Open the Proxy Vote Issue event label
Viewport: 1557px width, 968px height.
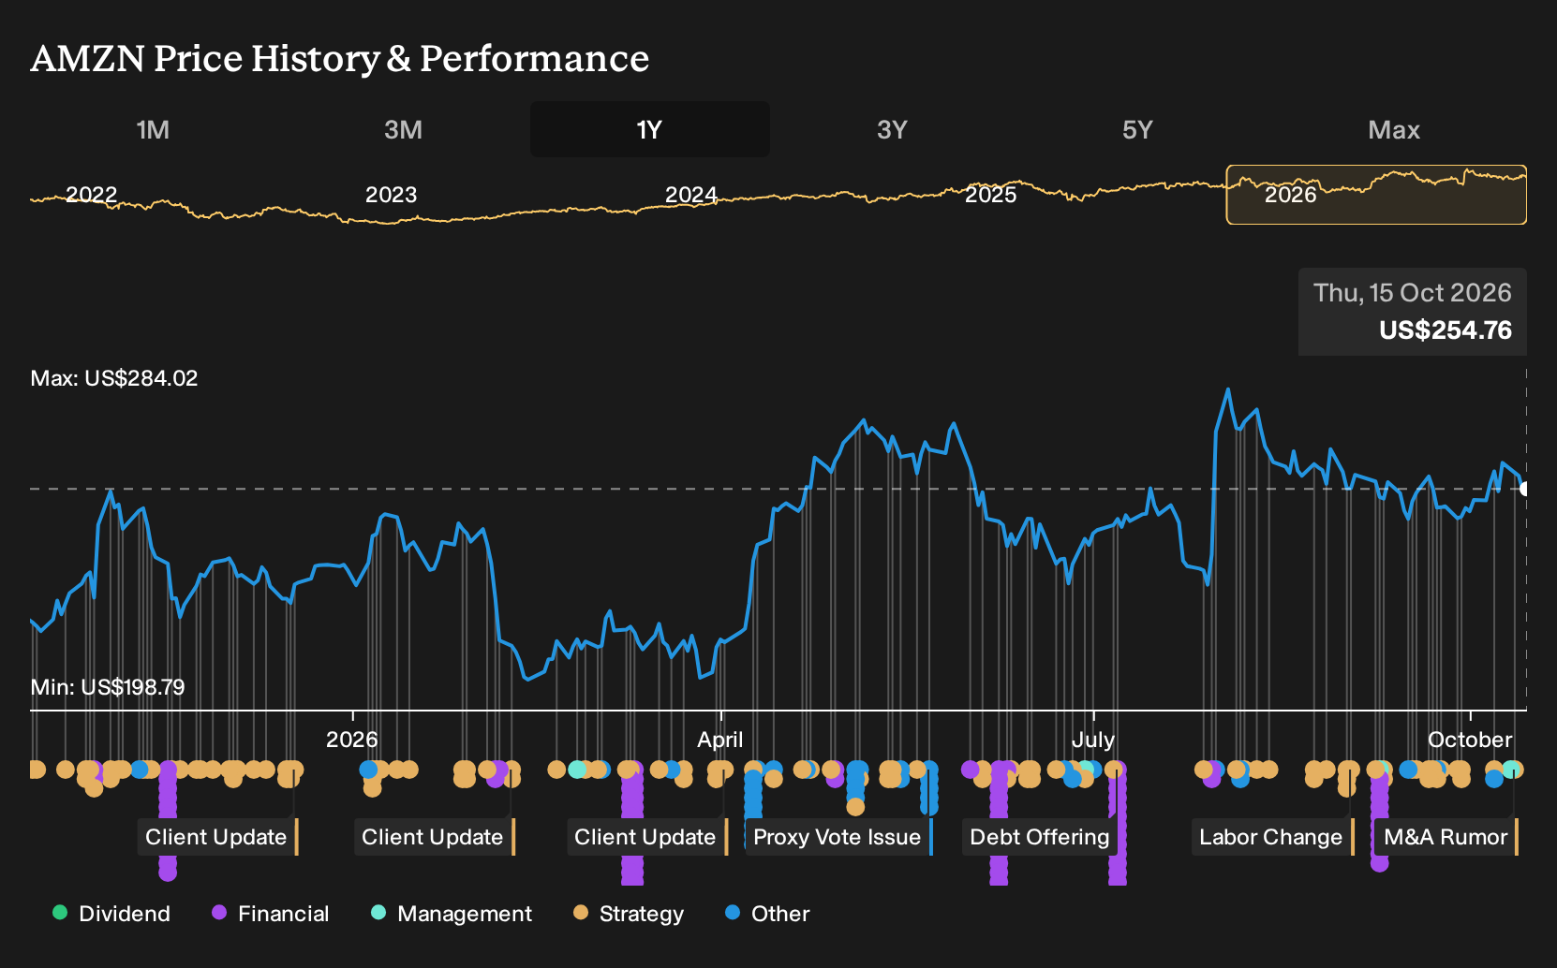pos(838,837)
